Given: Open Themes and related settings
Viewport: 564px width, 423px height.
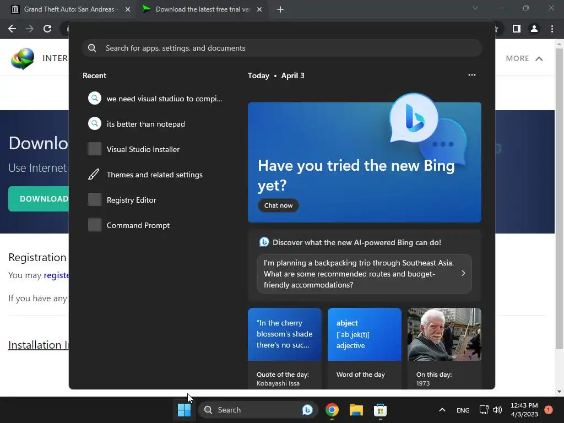Looking at the screenshot, I should tap(156, 175).
